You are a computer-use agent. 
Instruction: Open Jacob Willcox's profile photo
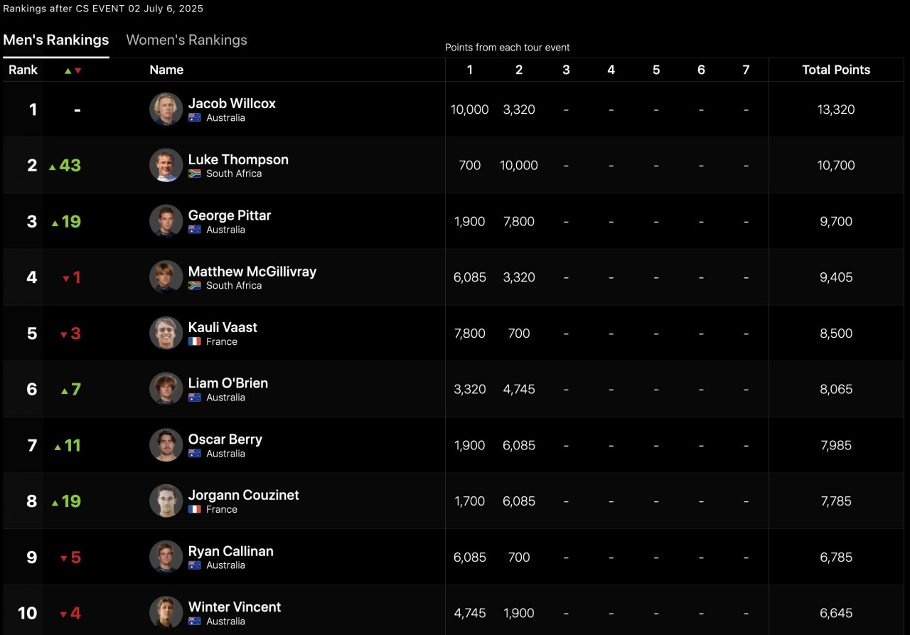click(166, 110)
